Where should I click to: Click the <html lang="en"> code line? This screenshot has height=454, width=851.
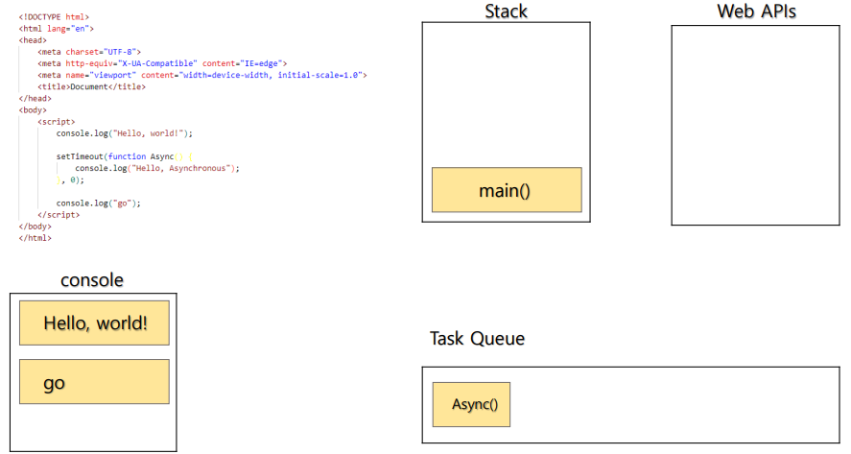pyautogui.click(x=57, y=28)
